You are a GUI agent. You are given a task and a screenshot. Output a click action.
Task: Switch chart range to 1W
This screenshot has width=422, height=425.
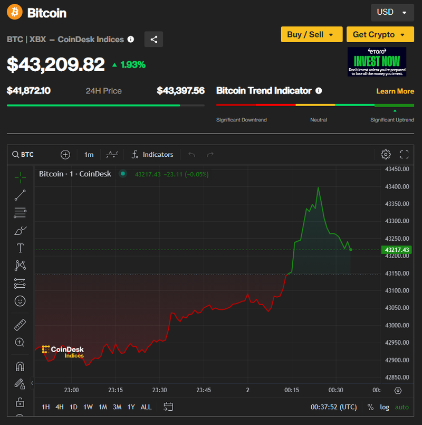pos(88,407)
